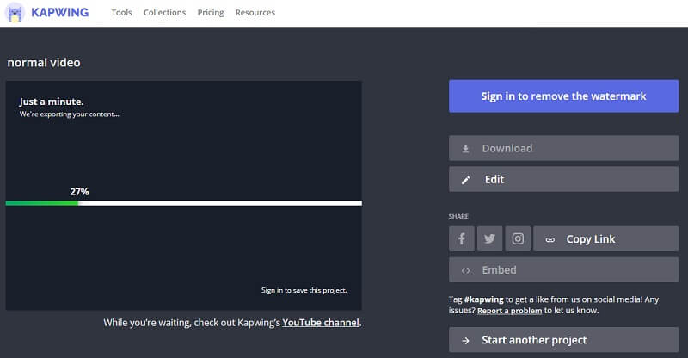Click the Edit button
Image resolution: width=688 pixels, height=358 pixels.
click(563, 179)
